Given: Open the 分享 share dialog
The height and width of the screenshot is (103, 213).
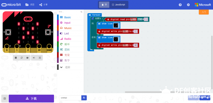Looking at the screenshot, I should 43,5.
